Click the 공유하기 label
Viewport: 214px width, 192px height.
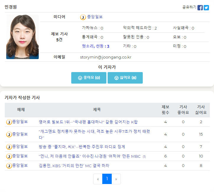coord(189,7)
